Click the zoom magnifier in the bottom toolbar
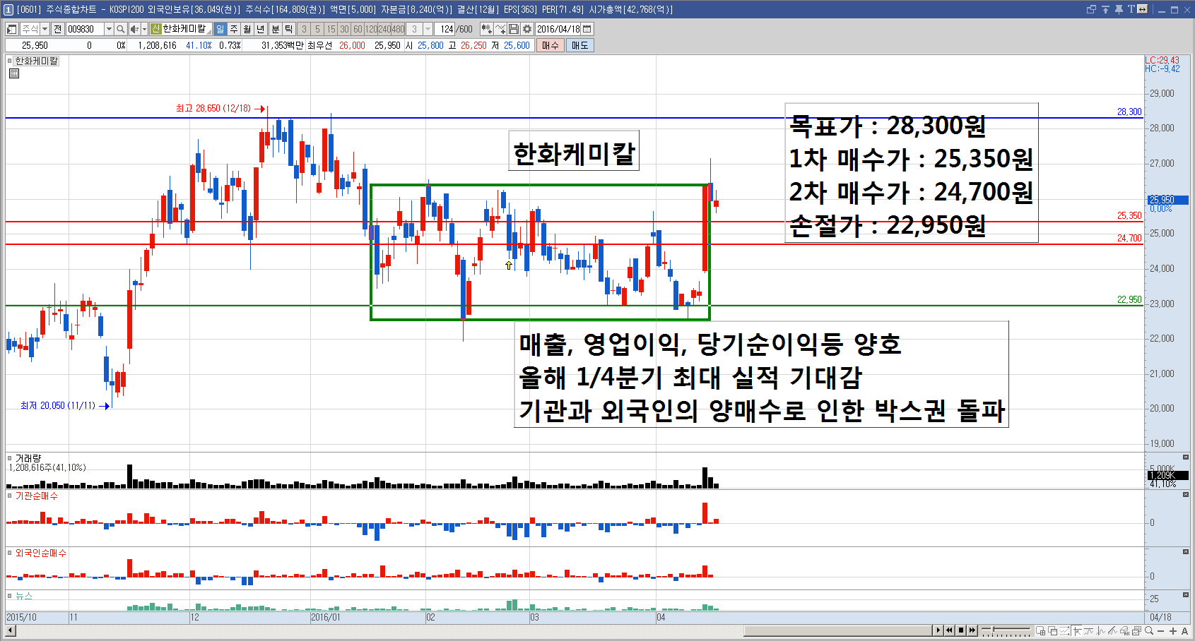Screen dimensions: 1195x641 coord(1149,630)
